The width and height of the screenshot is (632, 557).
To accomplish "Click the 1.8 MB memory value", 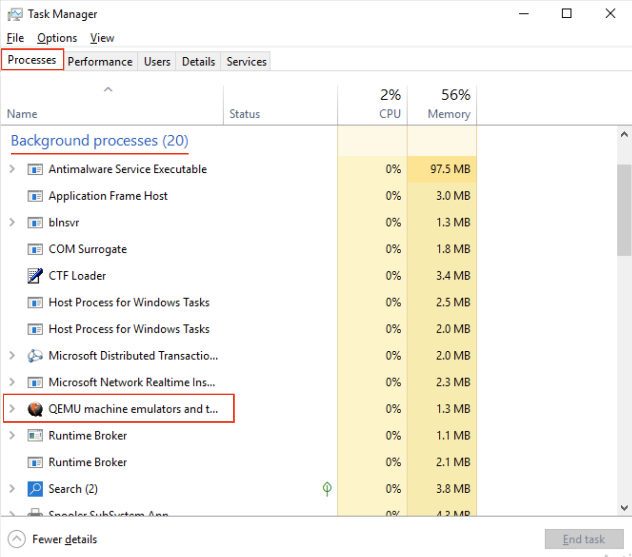I will tap(453, 249).
